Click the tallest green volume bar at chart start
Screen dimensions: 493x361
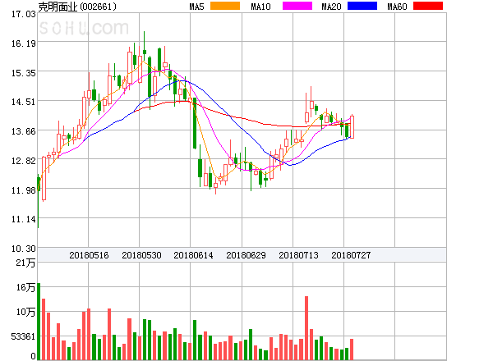click(39, 322)
